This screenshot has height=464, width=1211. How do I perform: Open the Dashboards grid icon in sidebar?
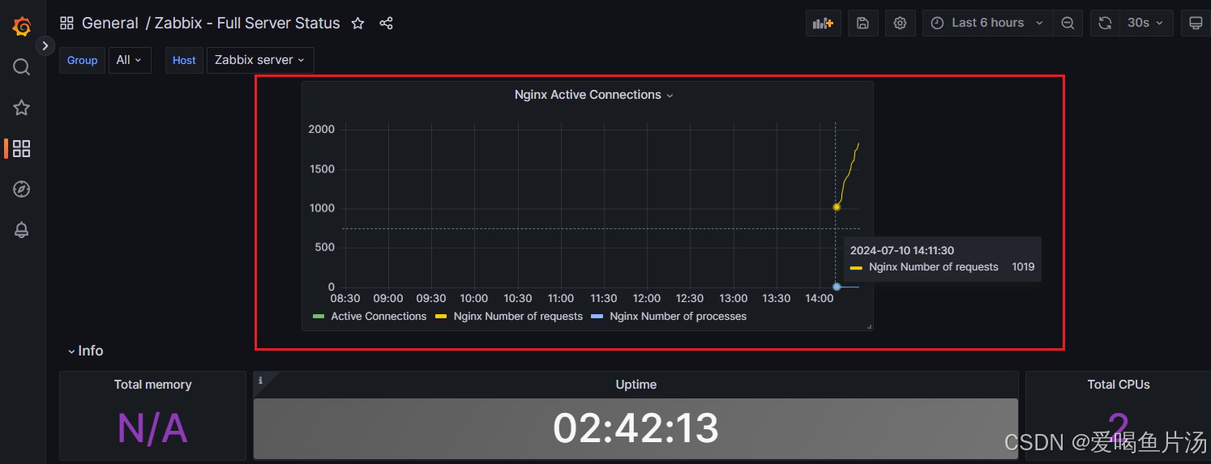coord(22,148)
